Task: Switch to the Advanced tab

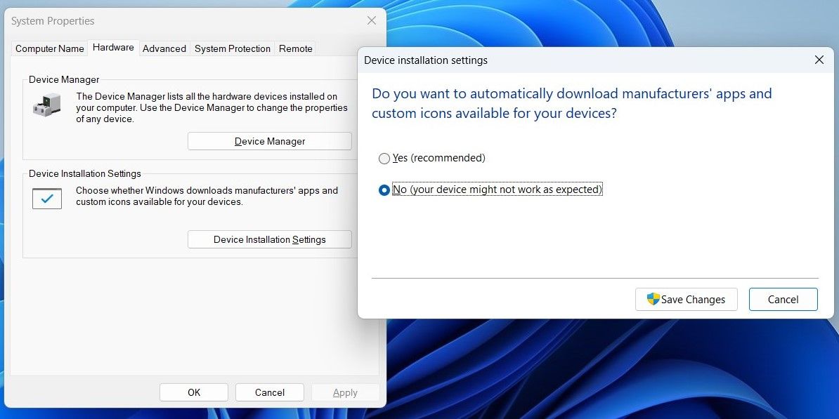Action: [164, 48]
